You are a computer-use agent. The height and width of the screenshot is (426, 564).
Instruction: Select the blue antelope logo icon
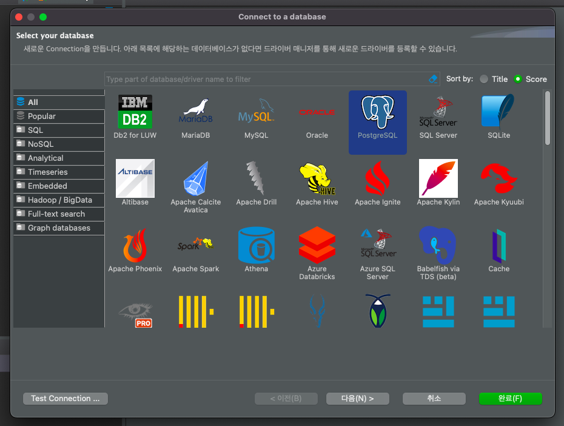click(317, 311)
